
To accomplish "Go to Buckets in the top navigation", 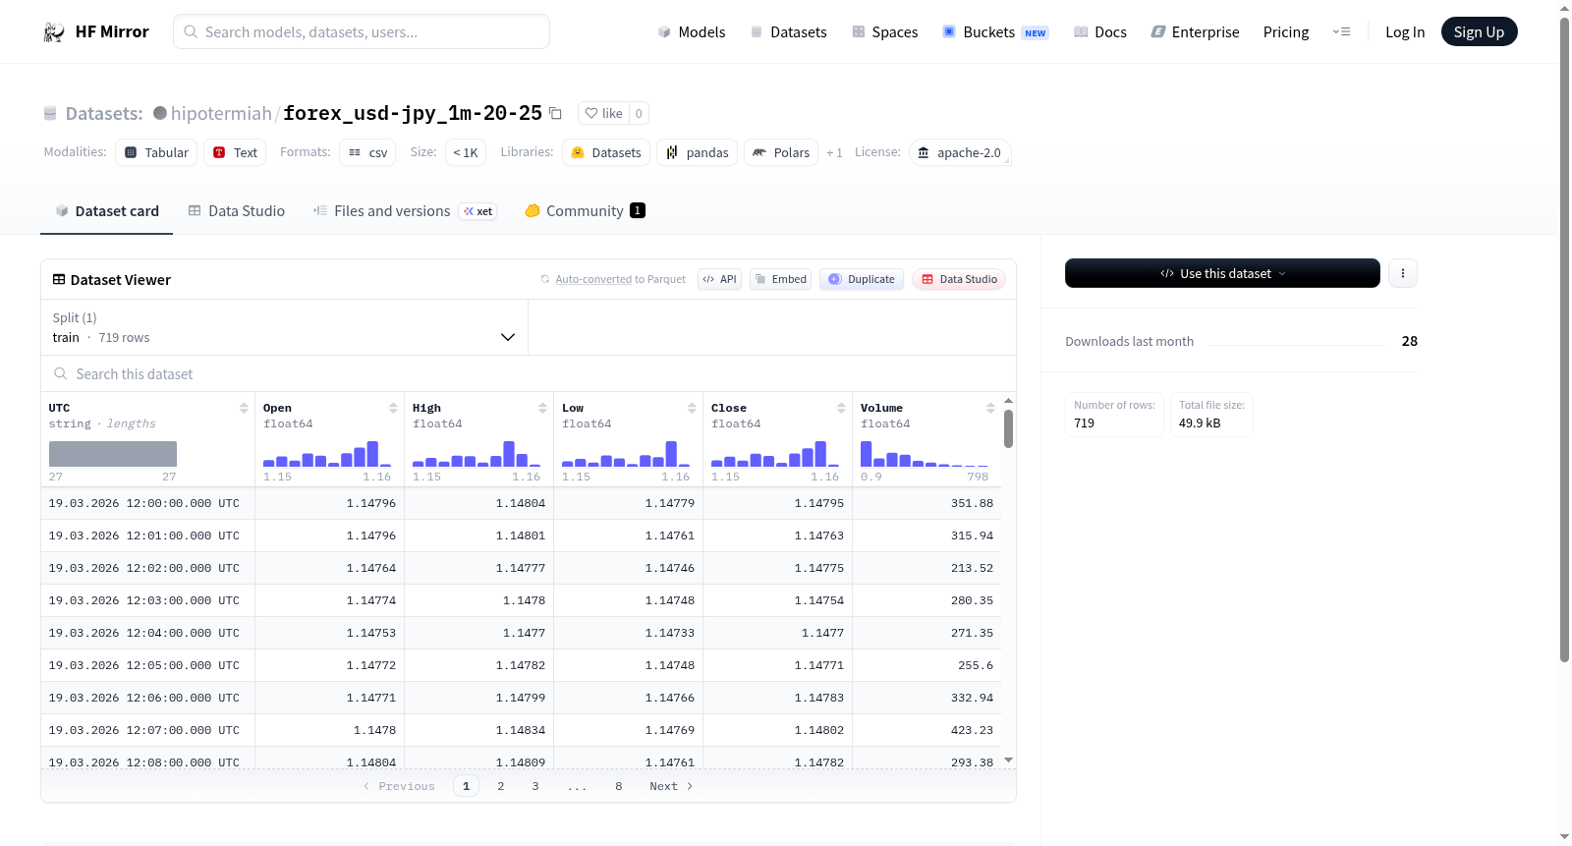I will 995,32.
